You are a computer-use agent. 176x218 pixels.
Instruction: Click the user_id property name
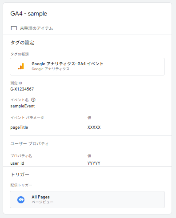(17, 163)
